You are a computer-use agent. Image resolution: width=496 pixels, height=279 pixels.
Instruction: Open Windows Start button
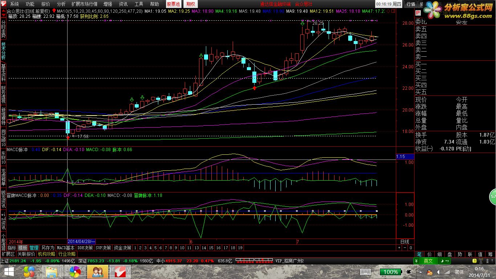tap(8, 272)
